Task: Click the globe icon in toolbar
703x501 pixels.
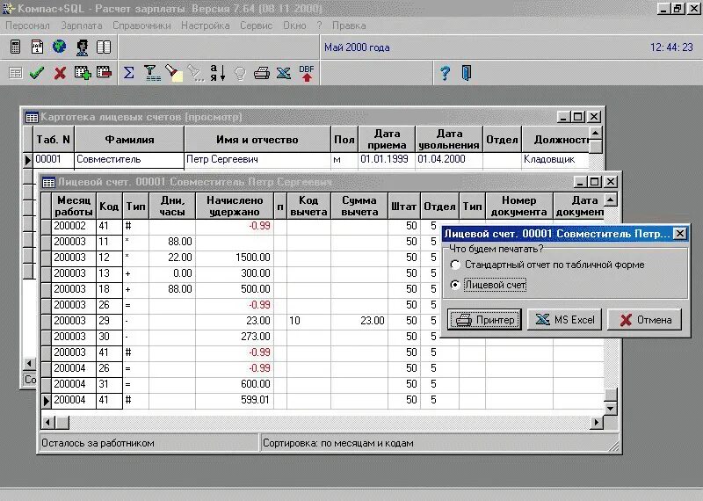Action: (59, 47)
